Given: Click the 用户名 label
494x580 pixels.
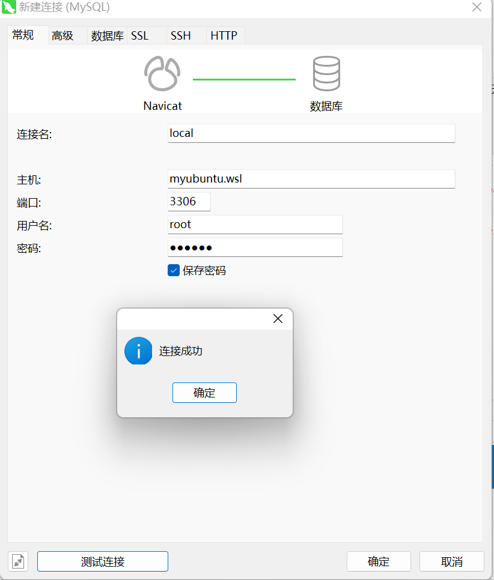Looking at the screenshot, I should point(34,225).
